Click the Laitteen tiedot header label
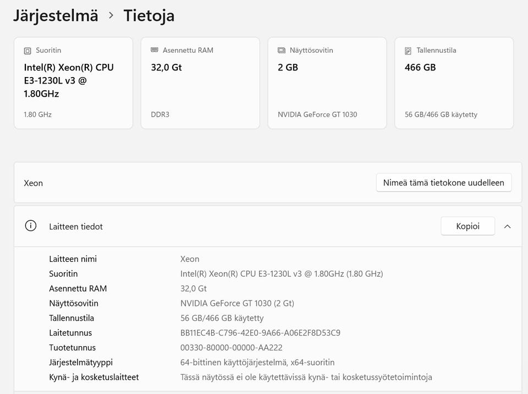This screenshot has height=394, width=528. pyautogui.click(x=76, y=227)
